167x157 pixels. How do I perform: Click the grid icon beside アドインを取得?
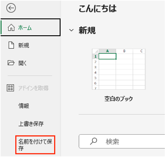click(x=10, y=88)
